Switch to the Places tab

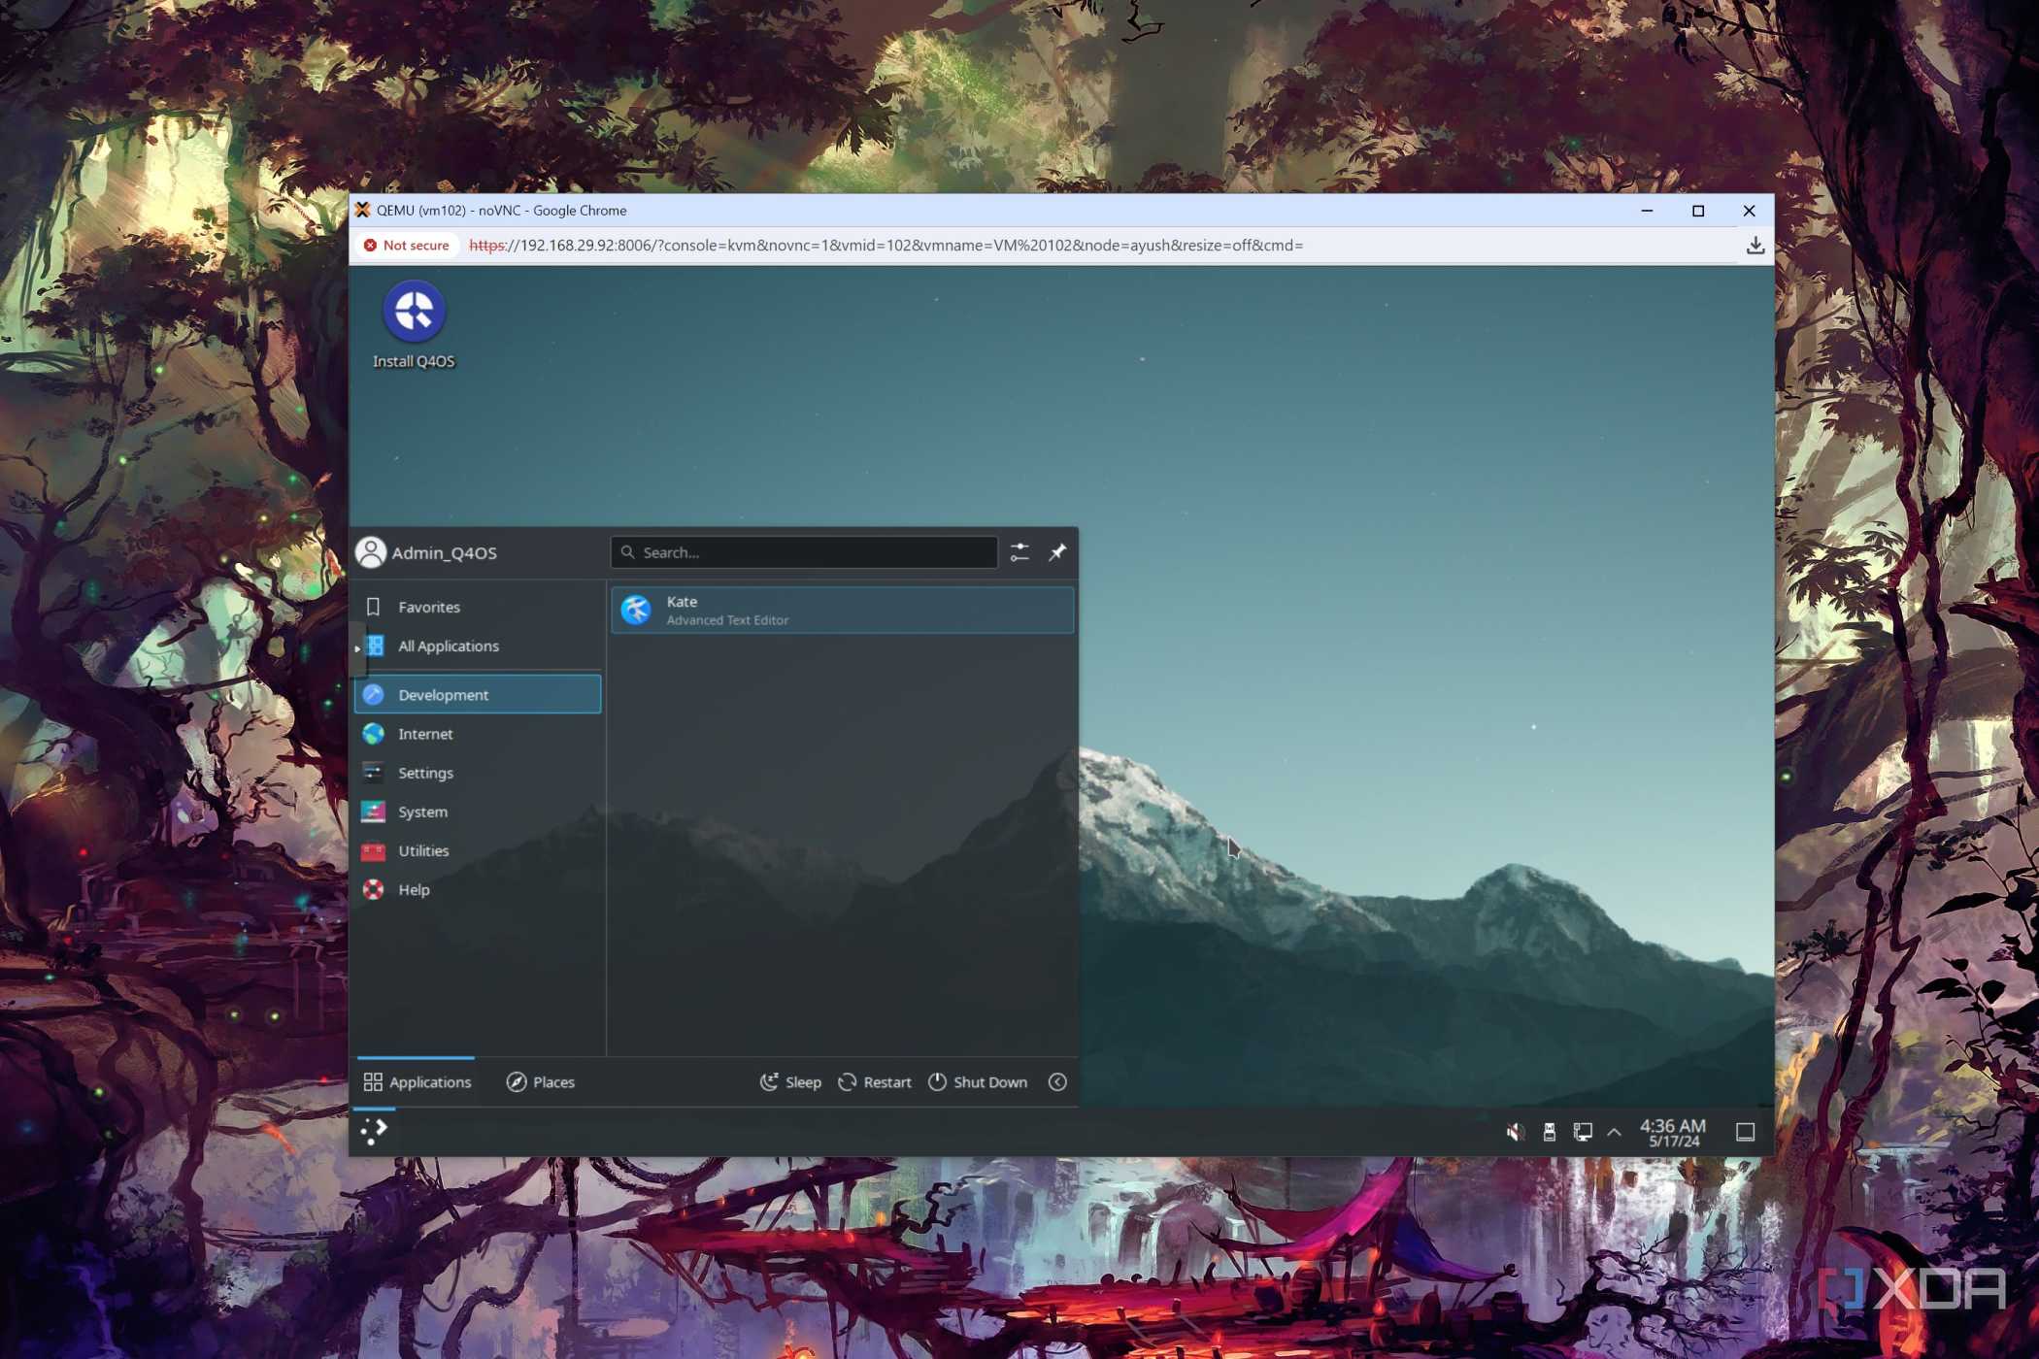tap(541, 1081)
